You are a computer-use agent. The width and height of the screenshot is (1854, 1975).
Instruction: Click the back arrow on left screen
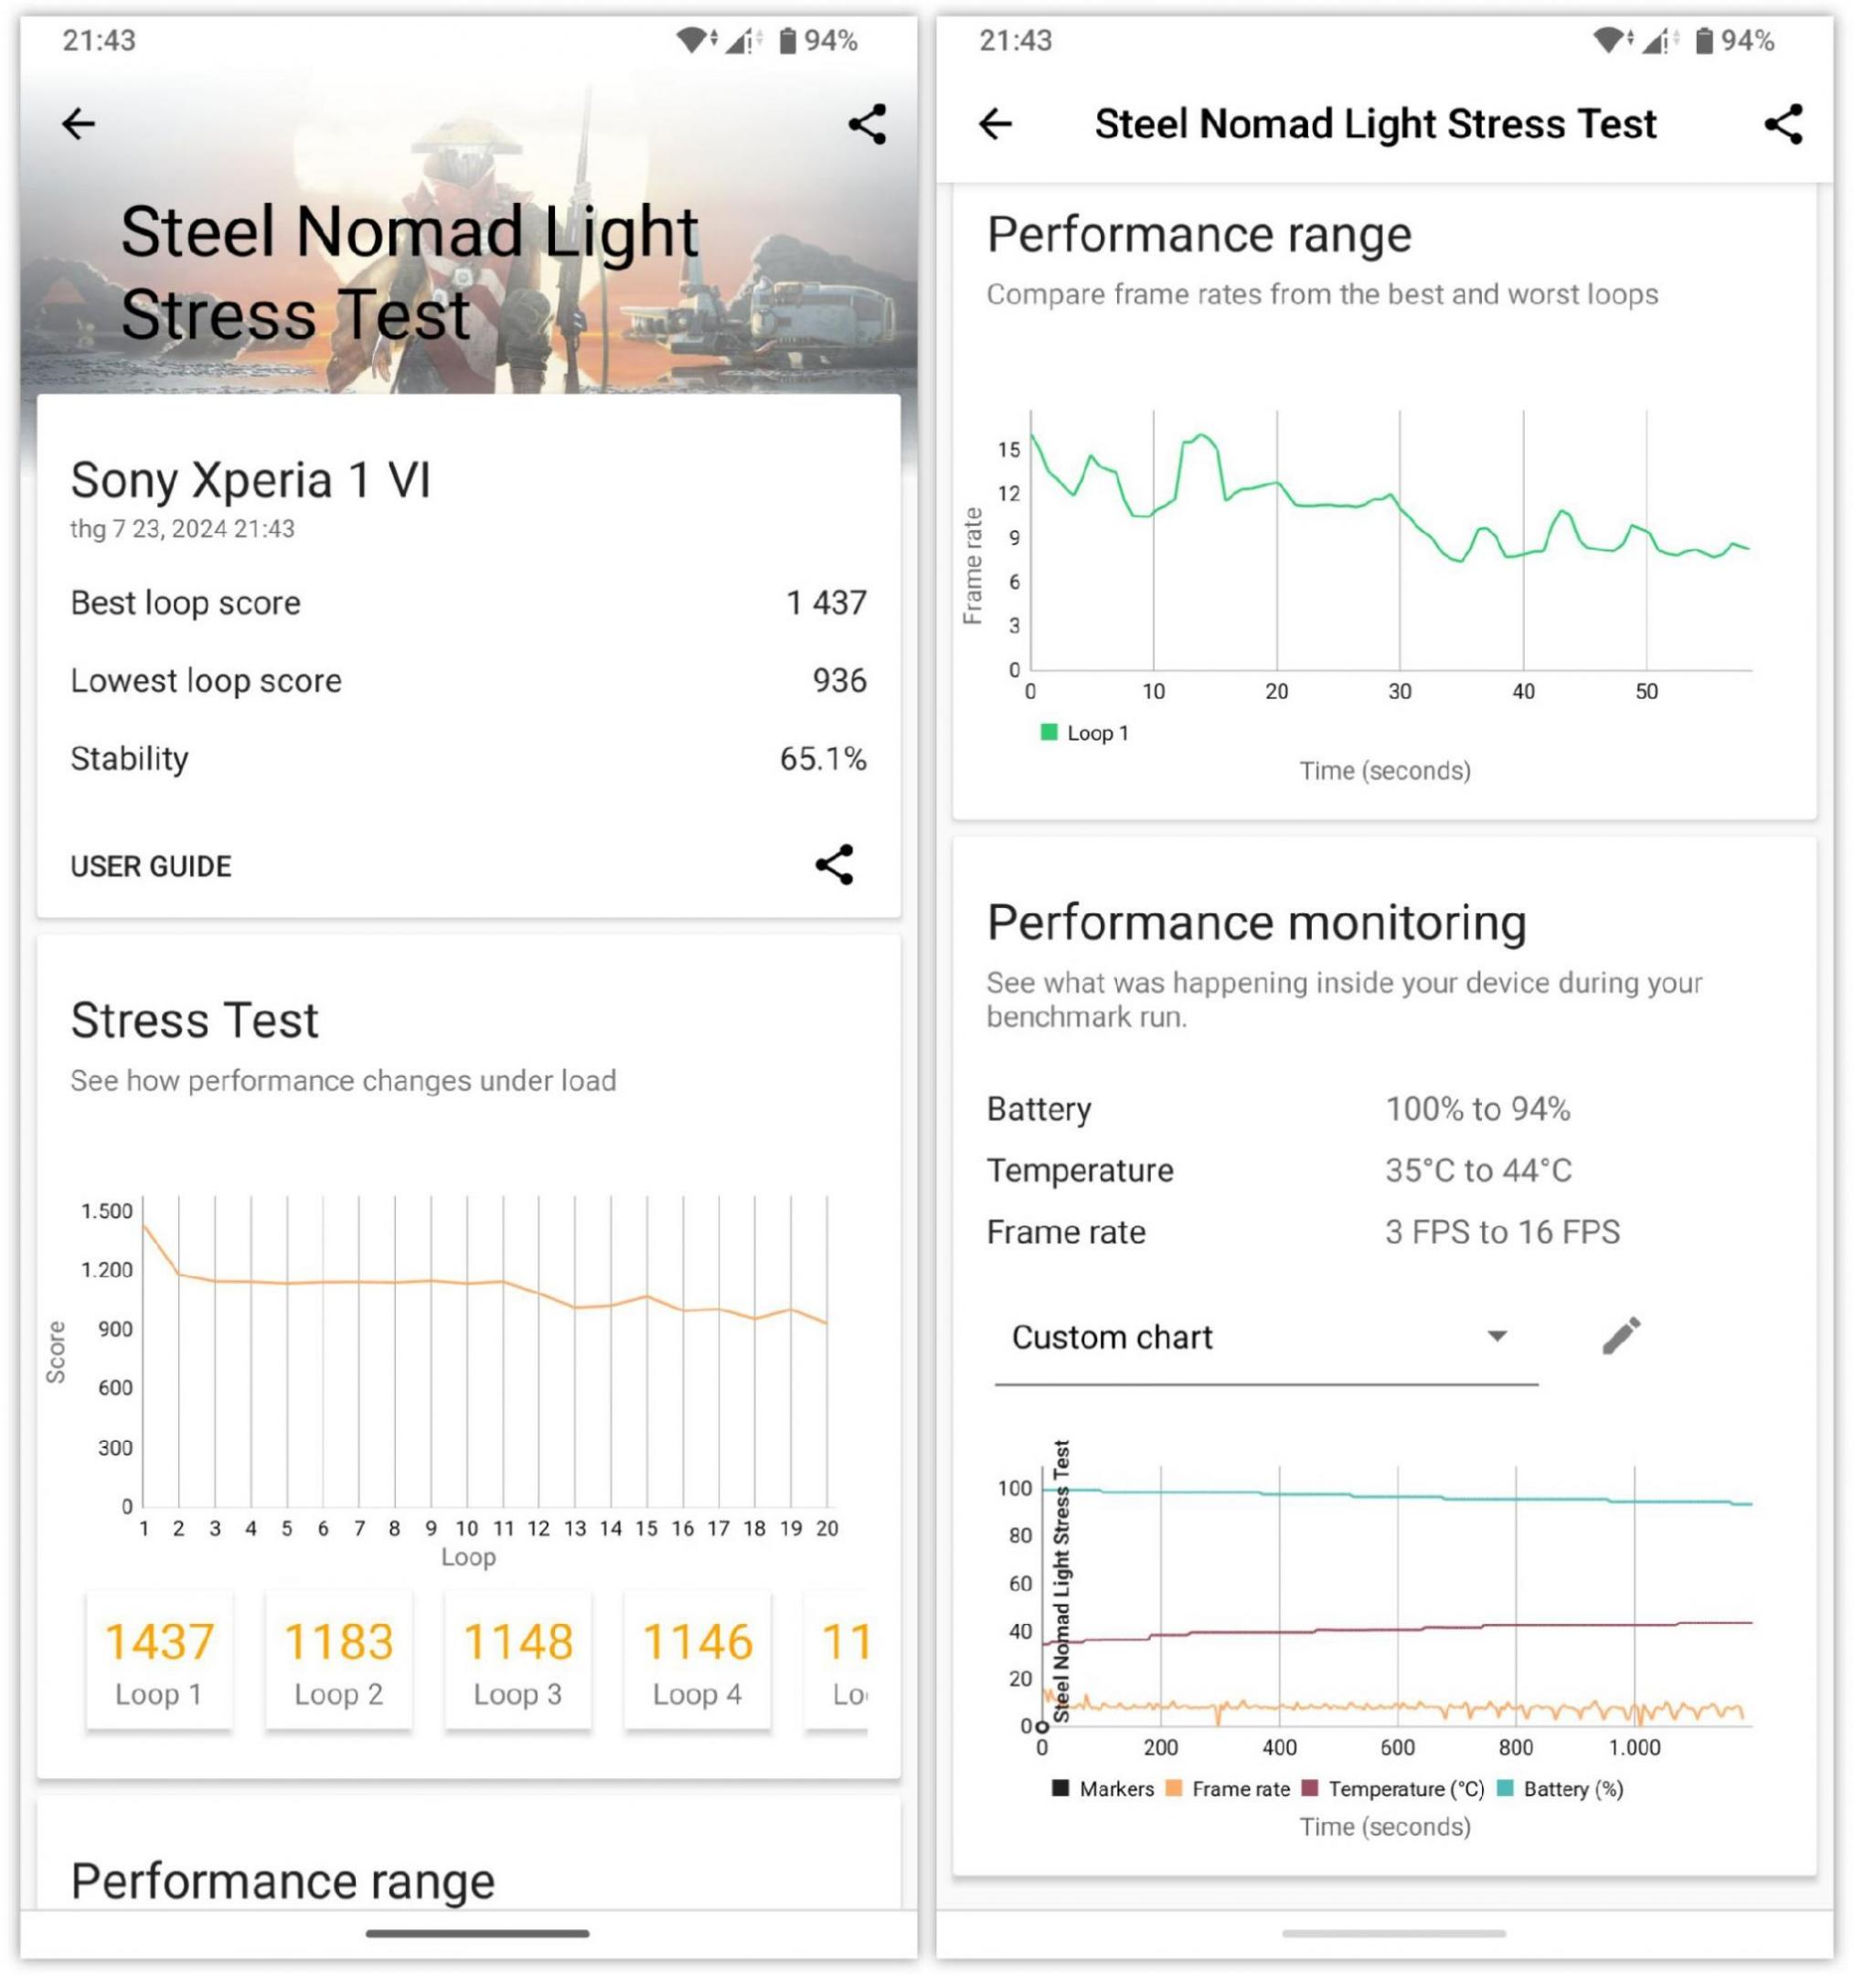82,121
